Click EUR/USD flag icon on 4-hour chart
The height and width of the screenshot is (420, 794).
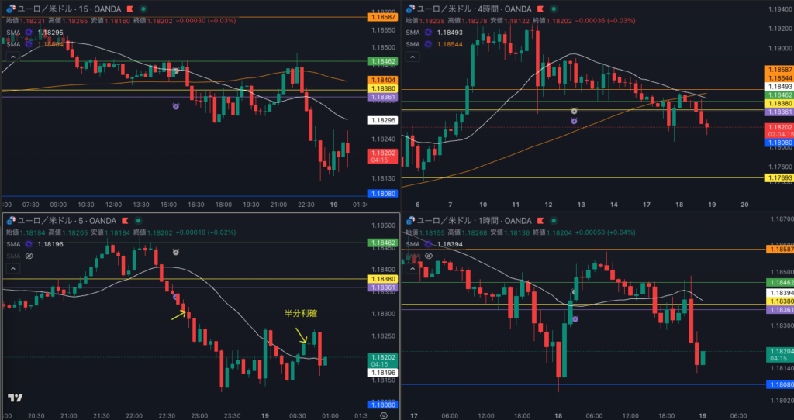(x=410, y=9)
